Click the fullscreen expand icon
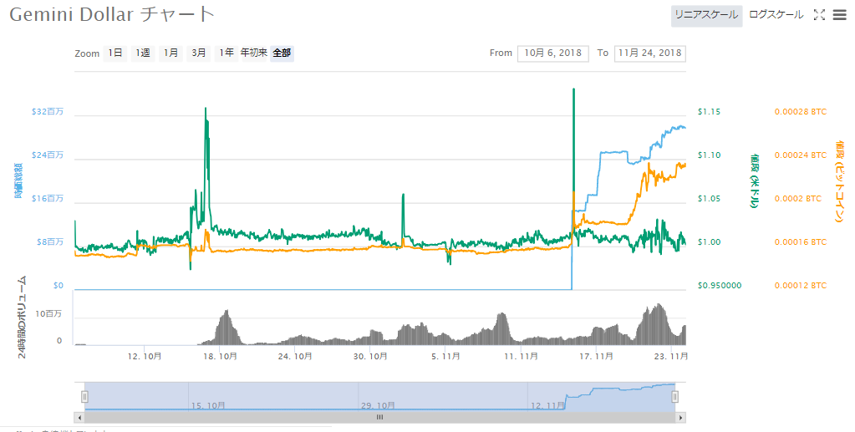 pyautogui.click(x=819, y=15)
